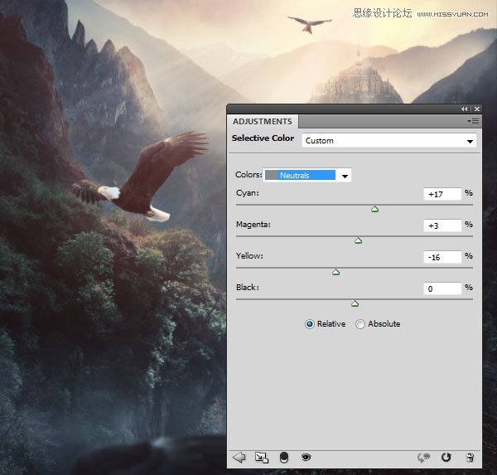Click the Cyan slider handle
The image size is (497, 475).
click(375, 209)
